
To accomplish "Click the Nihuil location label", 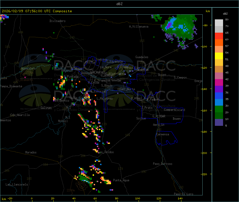I will pyautogui.click(x=63, y=121).
